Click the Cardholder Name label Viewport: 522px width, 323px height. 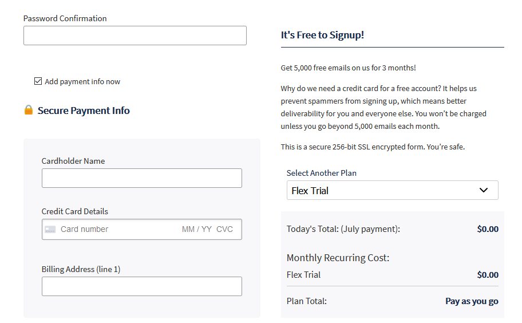tap(73, 161)
